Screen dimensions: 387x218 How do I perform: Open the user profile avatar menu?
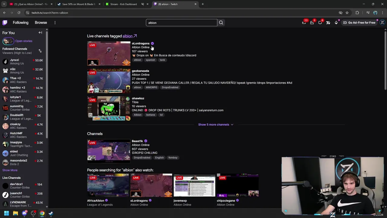[x=382, y=22]
